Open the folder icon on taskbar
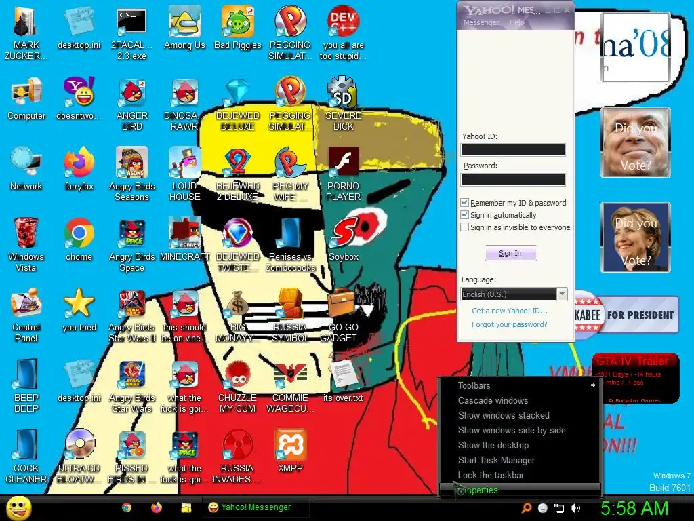 tap(186, 507)
